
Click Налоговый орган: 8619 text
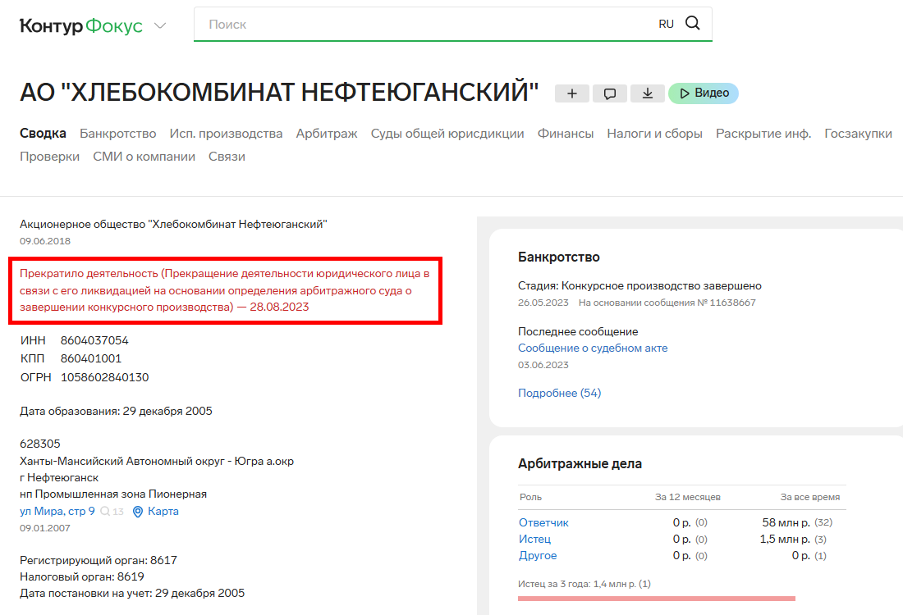coord(82,576)
